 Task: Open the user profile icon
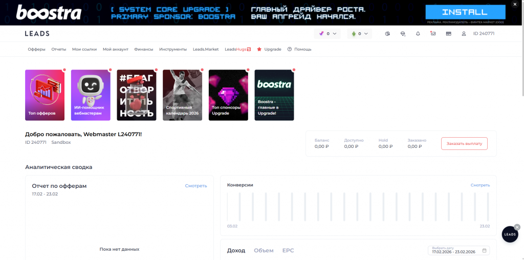(464, 34)
